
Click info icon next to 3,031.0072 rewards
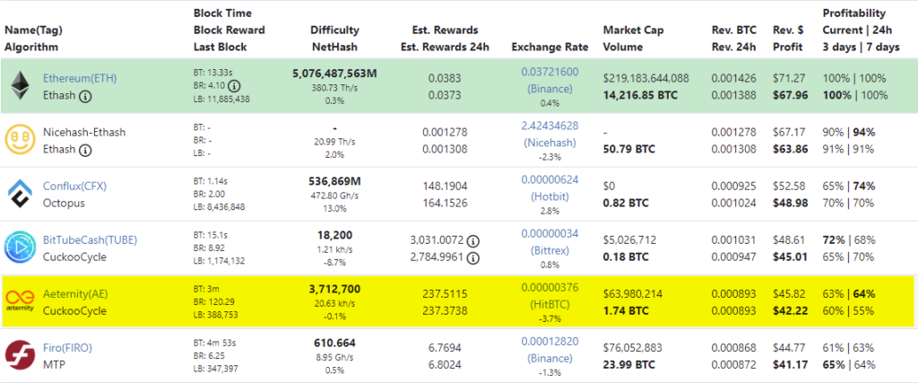tap(473, 240)
